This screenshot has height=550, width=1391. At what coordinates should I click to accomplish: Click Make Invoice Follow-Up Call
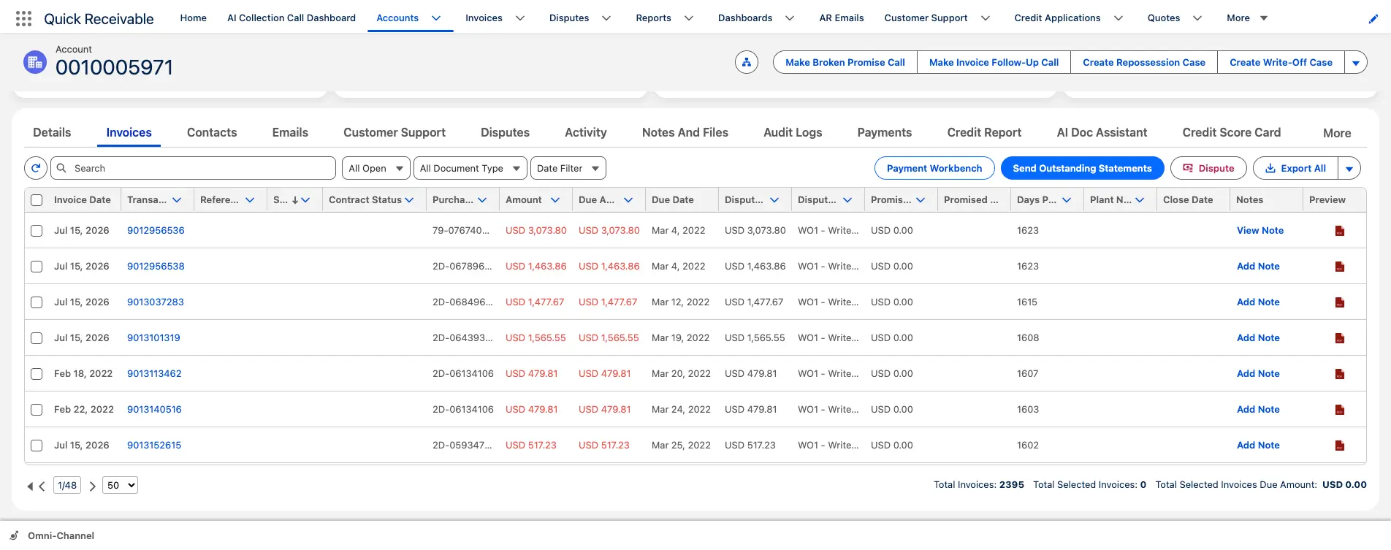(x=994, y=63)
